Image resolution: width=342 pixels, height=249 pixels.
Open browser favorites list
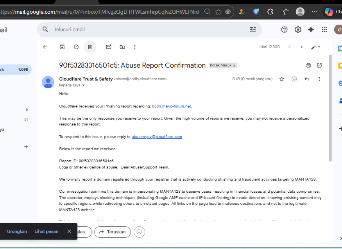pyautogui.click(x=286, y=12)
